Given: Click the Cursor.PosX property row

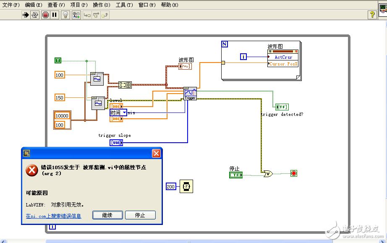Looking at the screenshot, I should tap(283, 64).
